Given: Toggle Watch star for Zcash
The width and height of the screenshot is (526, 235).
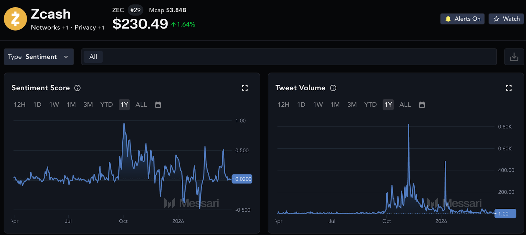Looking at the screenshot, I should pos(506,19).
